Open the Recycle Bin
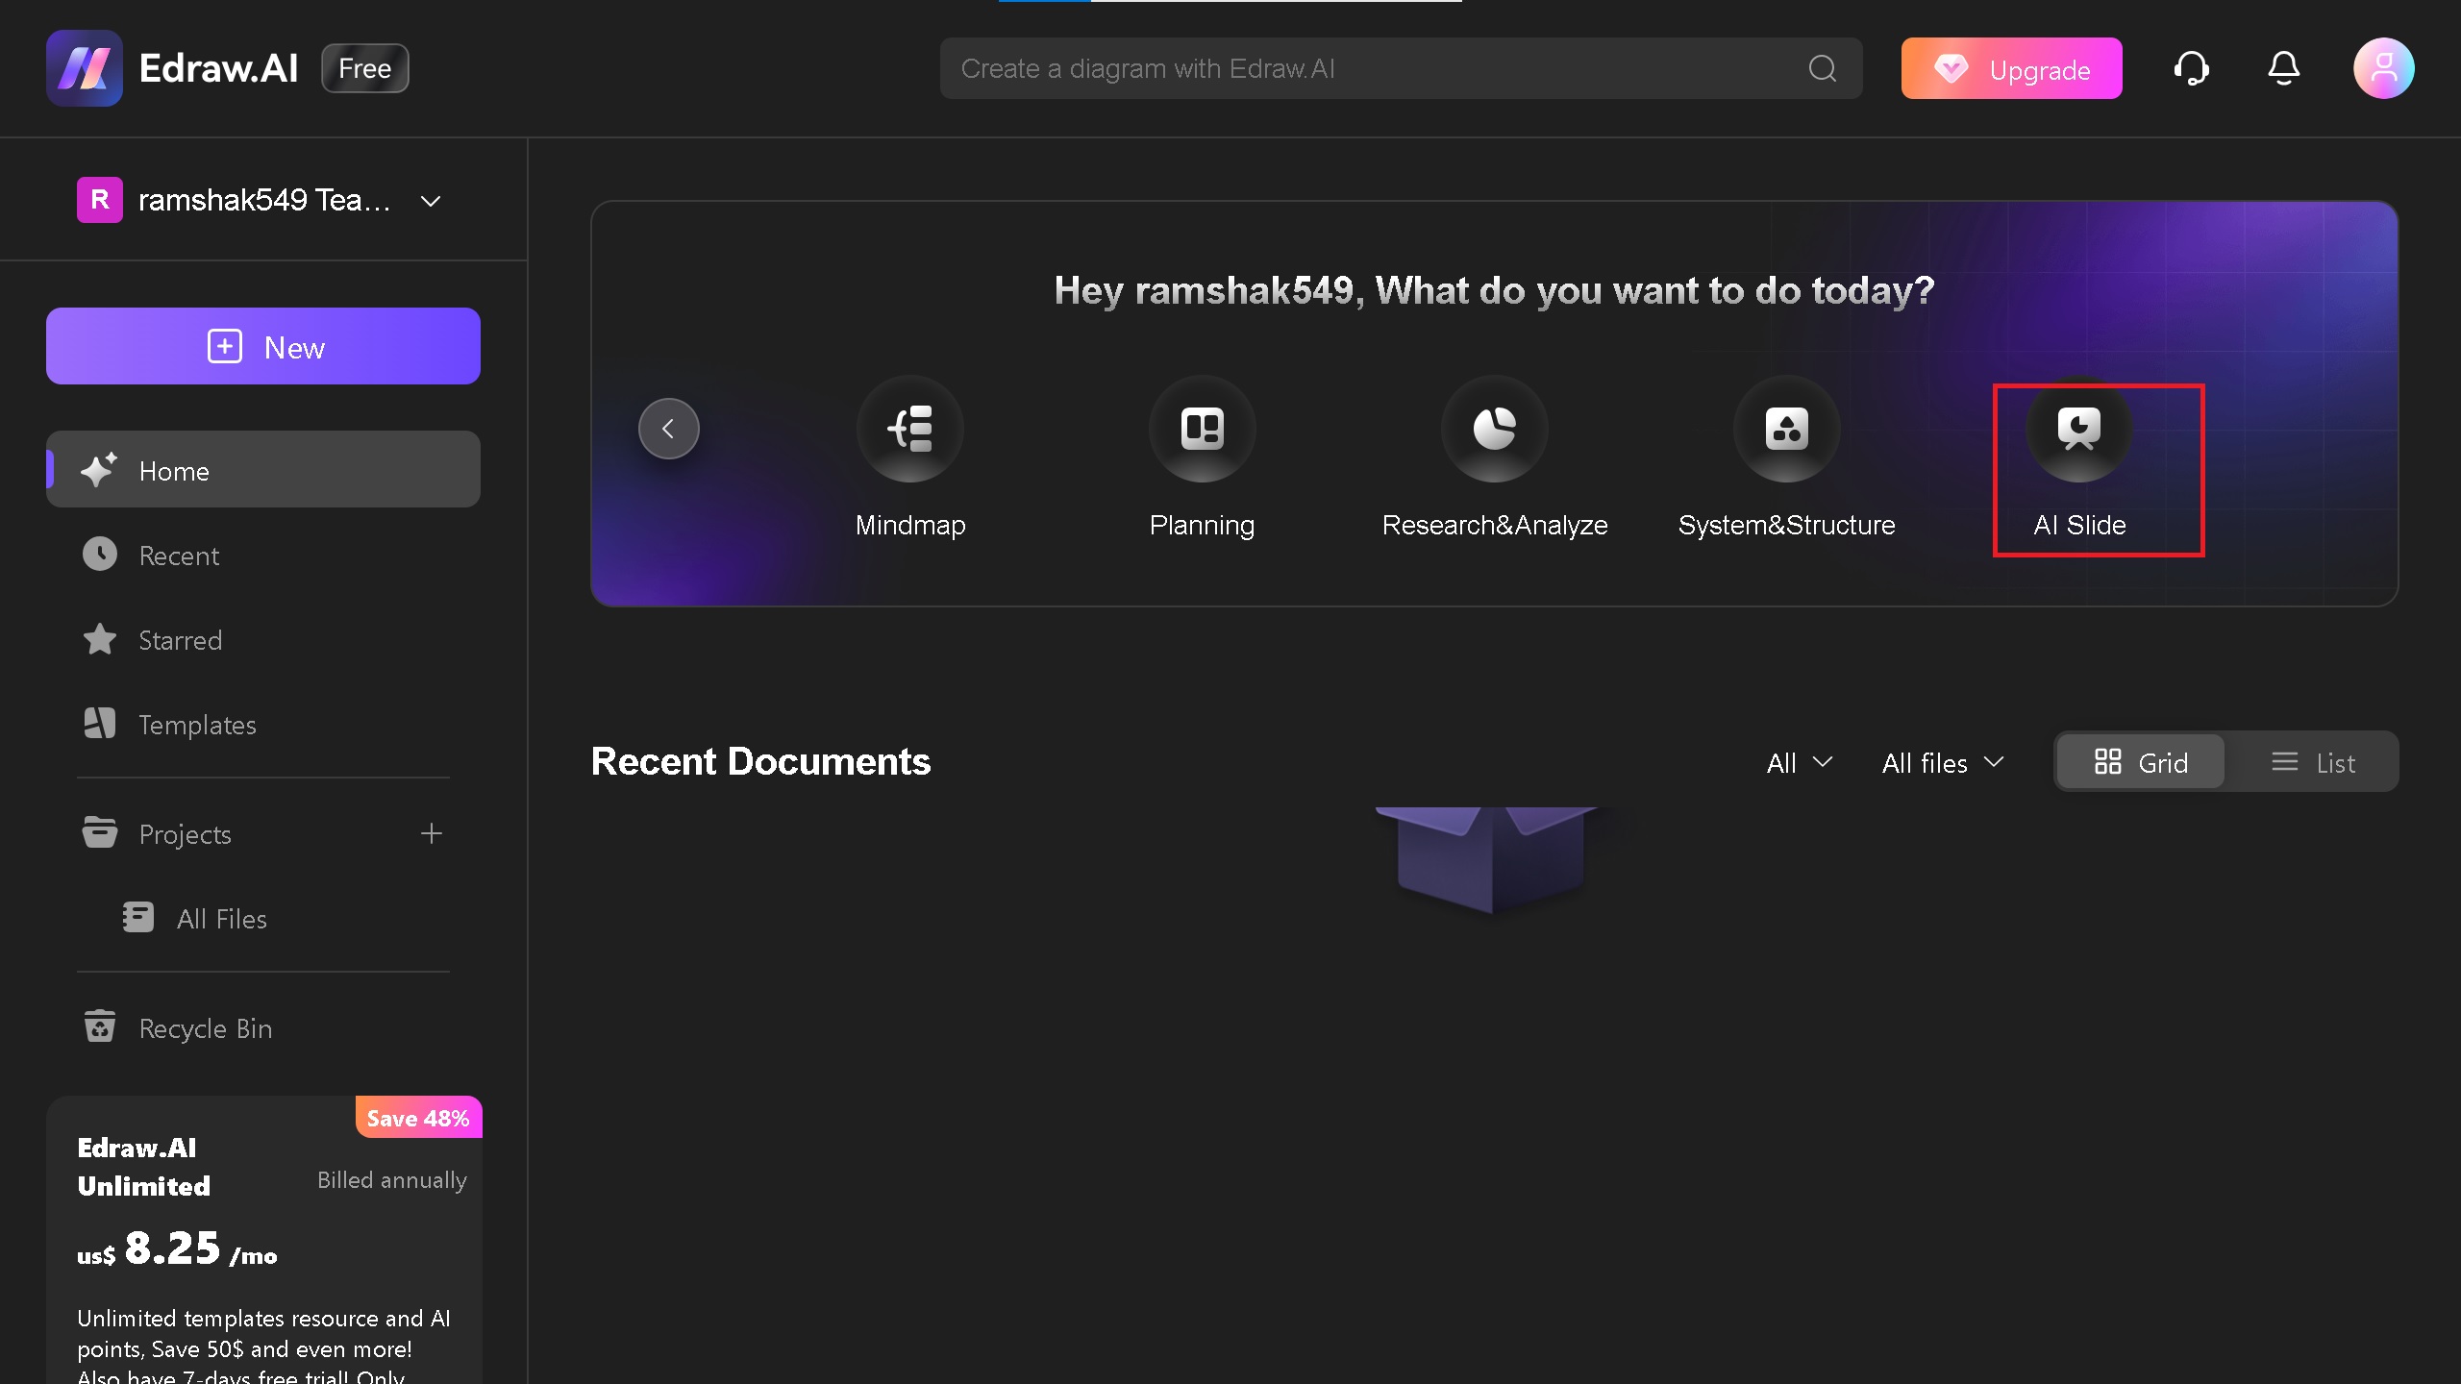Image resolution: width=2461 pixels, height=1384 pixels. pos(263,1027)
